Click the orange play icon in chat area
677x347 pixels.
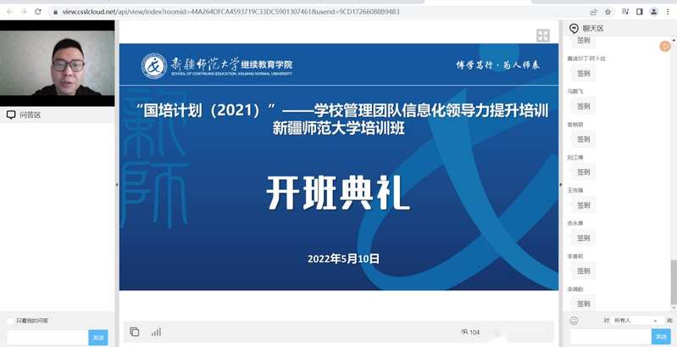665,46
